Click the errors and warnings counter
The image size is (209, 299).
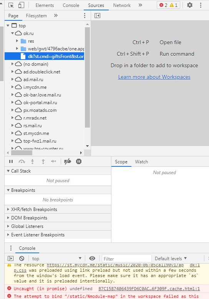pyautogui.click(x=168, y=5)
